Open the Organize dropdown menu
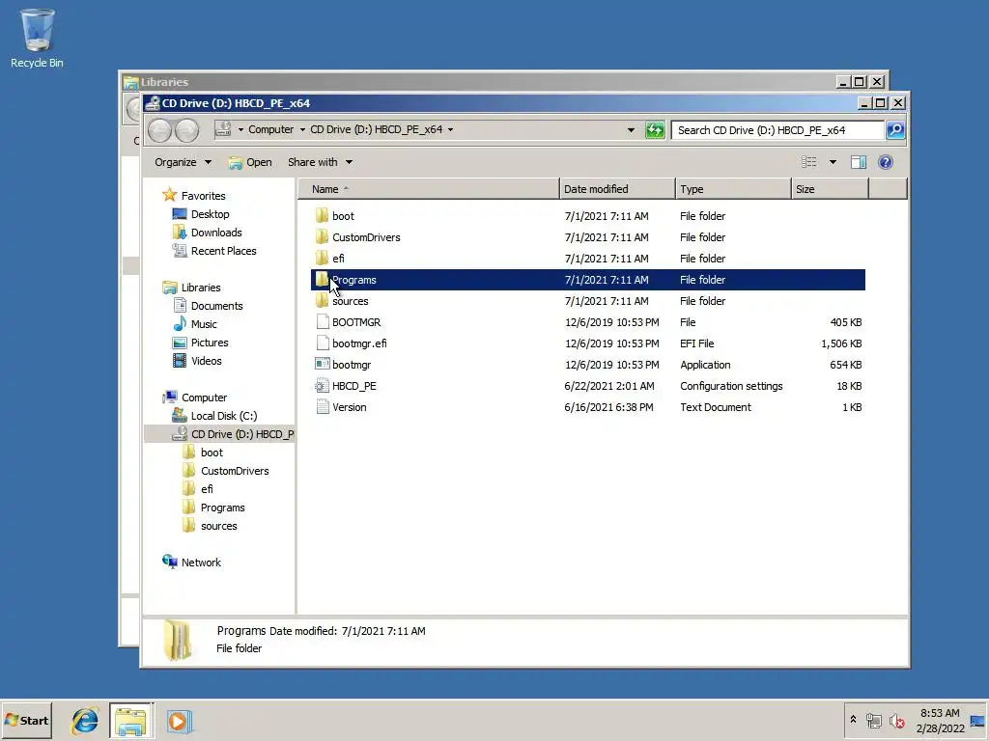Screen dimensions: 989x741 pos(183,162)
